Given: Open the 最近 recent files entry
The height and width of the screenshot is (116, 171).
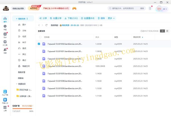Looking at the screenshot, I should click(22, 60).
